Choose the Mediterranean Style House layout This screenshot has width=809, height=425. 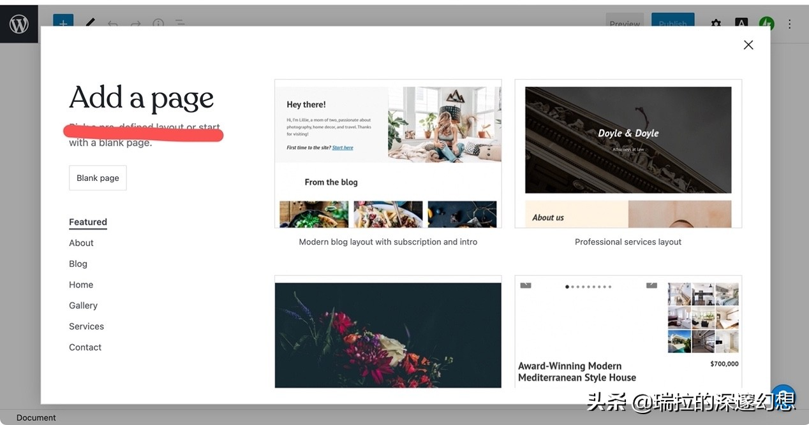point(628,332)
